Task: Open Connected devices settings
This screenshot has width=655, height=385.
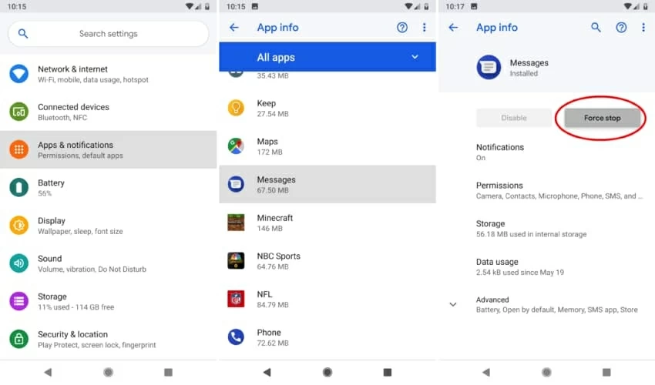Action: click(108, 112)
